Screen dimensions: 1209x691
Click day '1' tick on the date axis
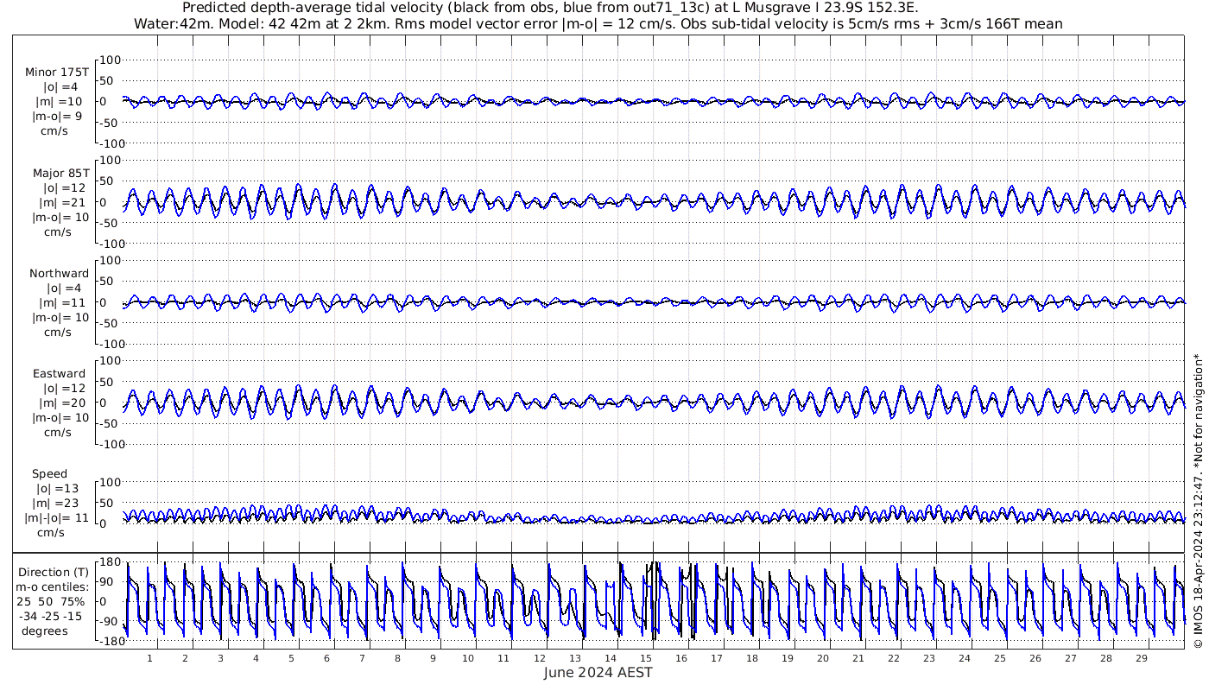[x=149, y=658]
